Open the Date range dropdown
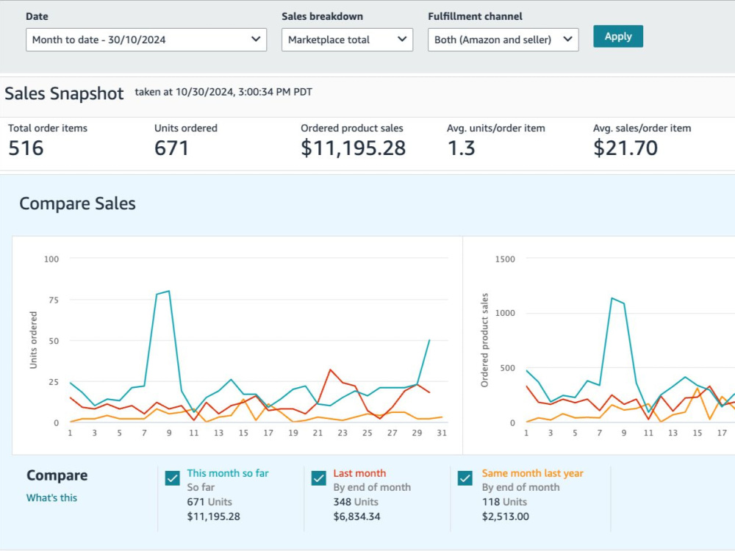The image size is (735, 551). click(146, 40)
